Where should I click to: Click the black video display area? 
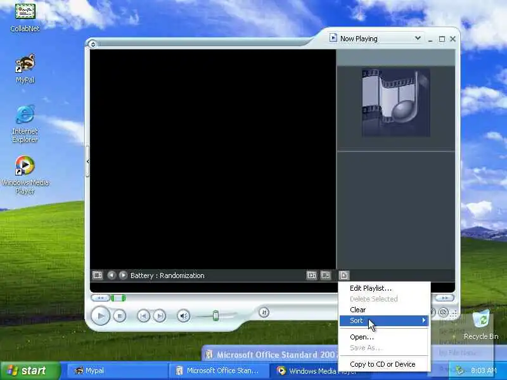point(213,159)
